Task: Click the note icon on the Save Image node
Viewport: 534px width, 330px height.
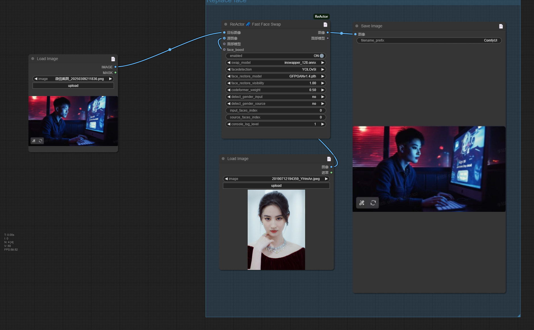Action: point(500,26)
